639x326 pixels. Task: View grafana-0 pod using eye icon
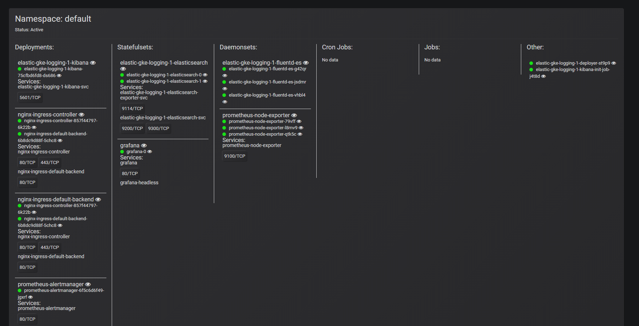coord(149,152)
